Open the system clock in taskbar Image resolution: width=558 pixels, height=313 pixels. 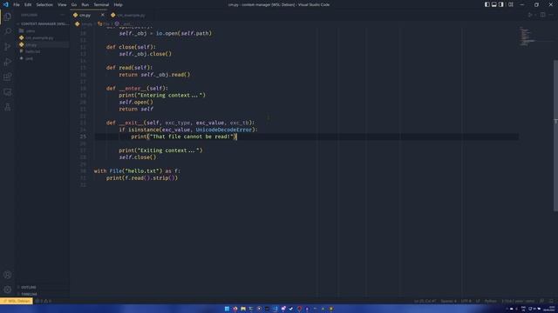tap(549, 309)
